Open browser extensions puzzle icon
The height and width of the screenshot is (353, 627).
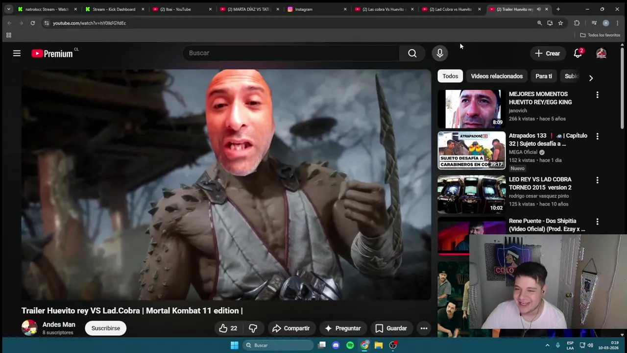pyautogui.click(x=577, y=23)
